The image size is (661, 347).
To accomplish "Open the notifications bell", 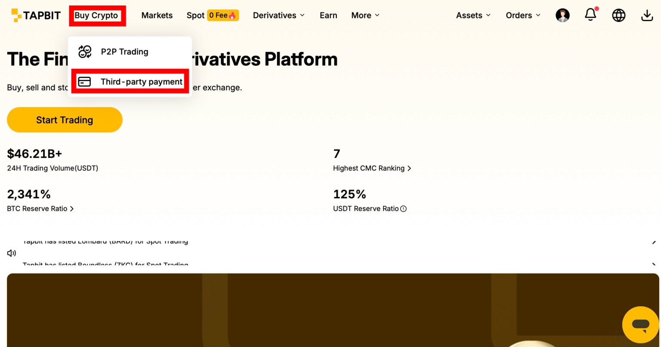I will coord(590,15).
